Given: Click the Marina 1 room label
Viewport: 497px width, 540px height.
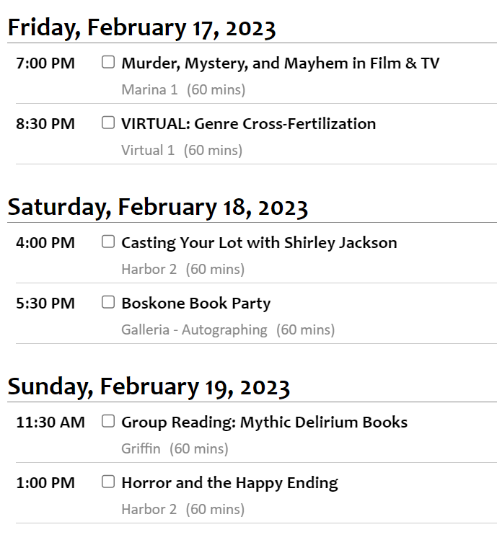Looking at the screenshot, I should click(x=149, y=90).
